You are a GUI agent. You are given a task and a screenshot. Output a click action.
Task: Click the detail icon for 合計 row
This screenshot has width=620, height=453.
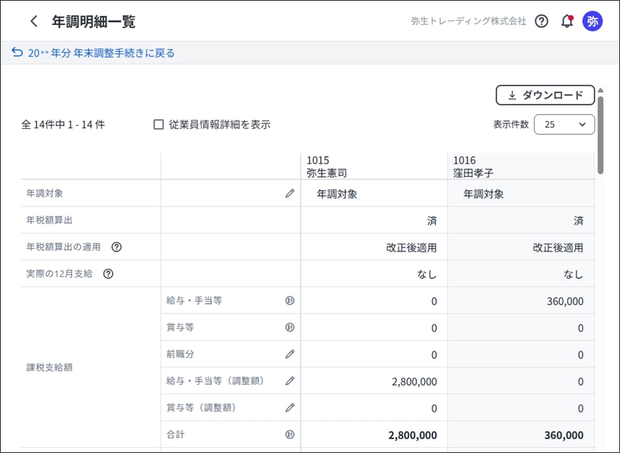[290, 435]
